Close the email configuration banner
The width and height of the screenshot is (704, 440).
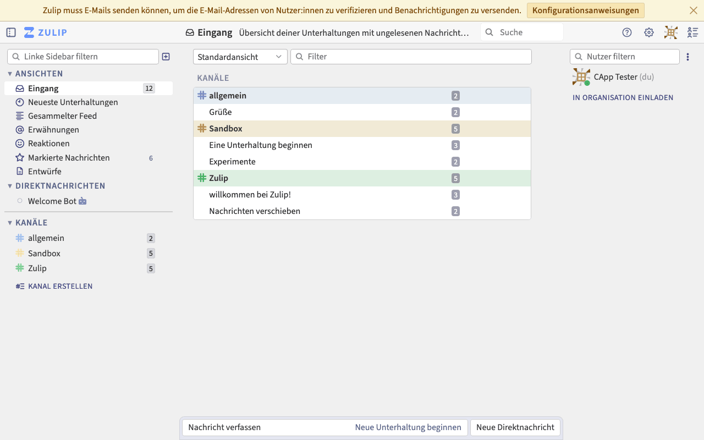pos(694,10)
